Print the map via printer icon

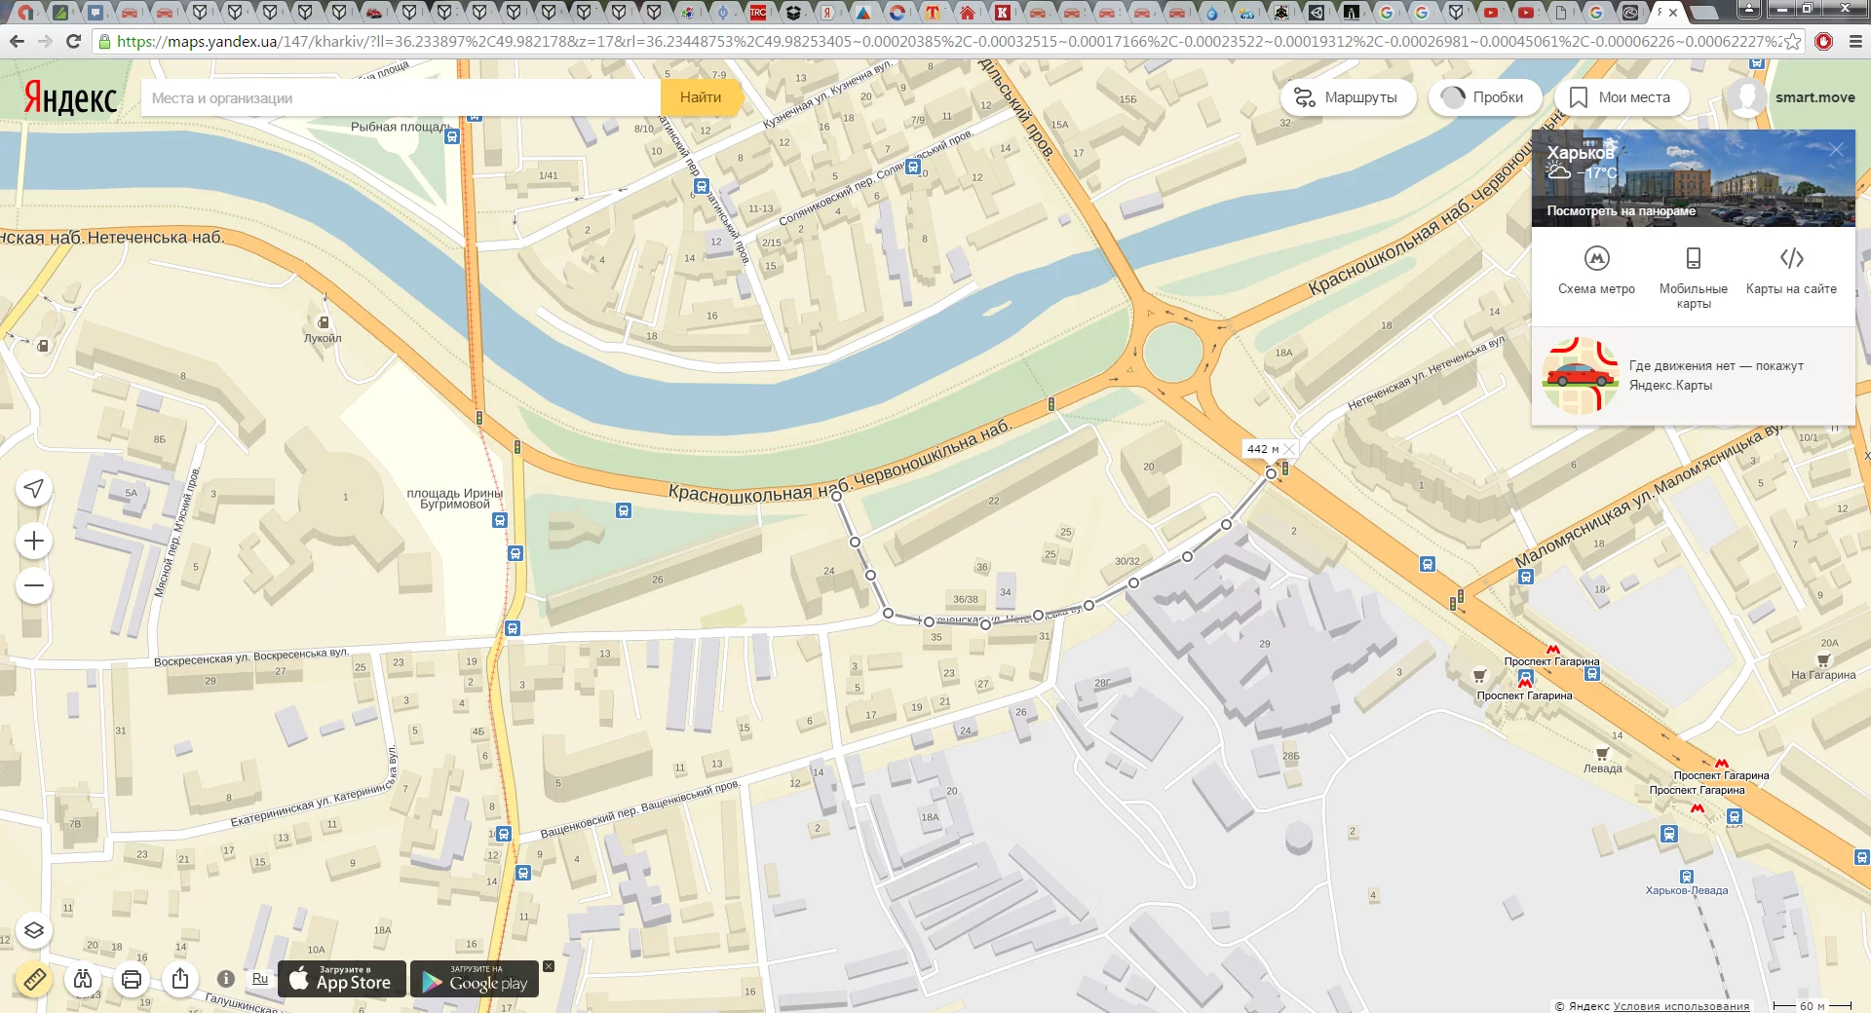click(132, 979)
